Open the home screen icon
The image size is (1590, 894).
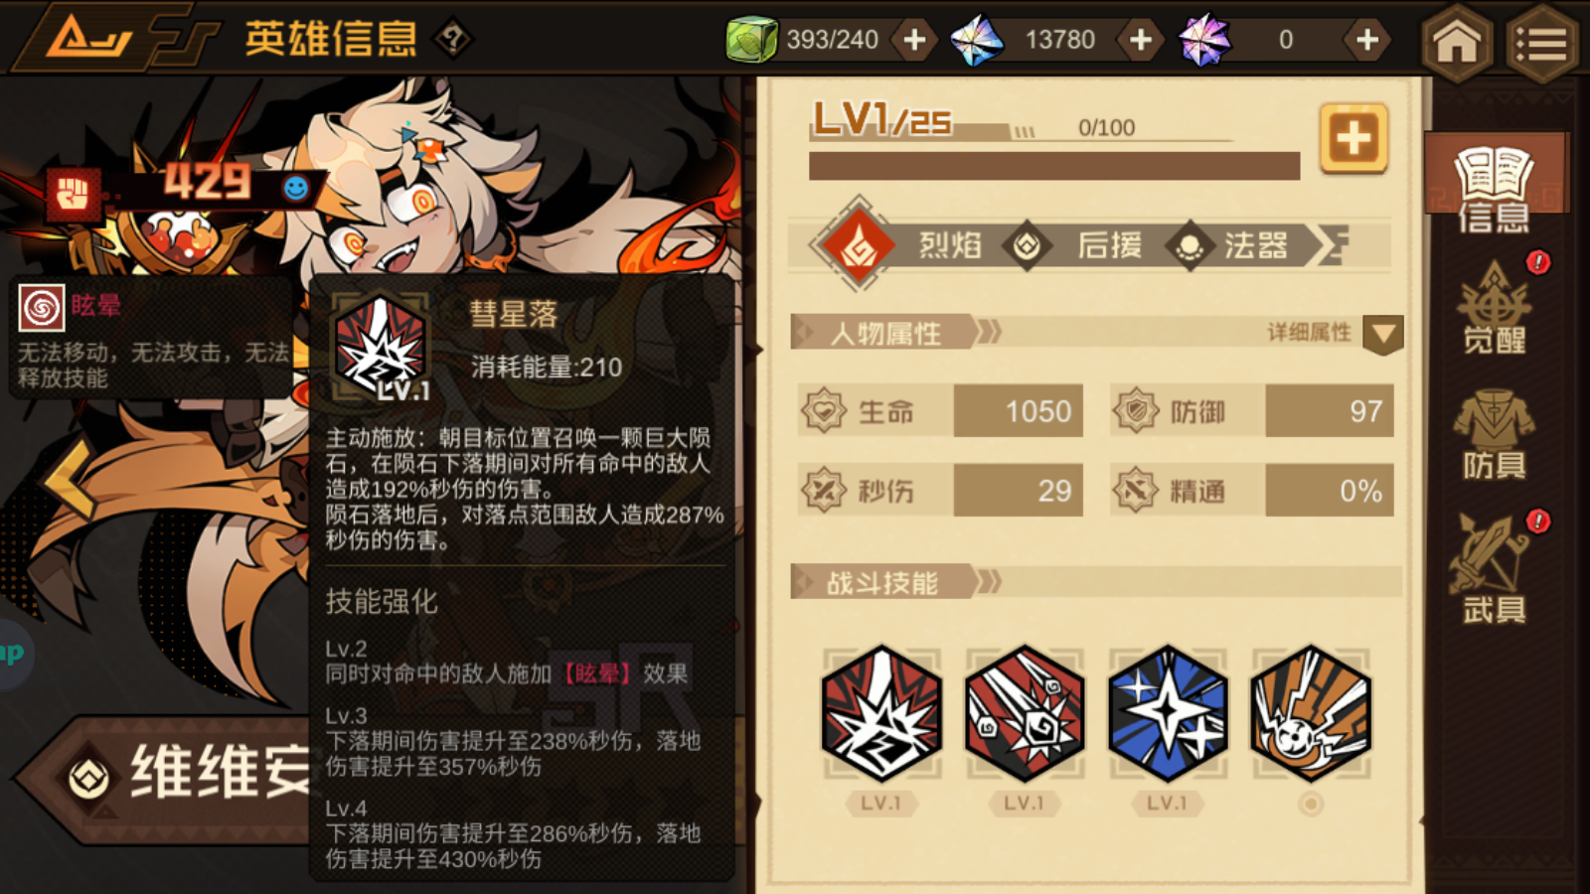[x=1457, y=41]
